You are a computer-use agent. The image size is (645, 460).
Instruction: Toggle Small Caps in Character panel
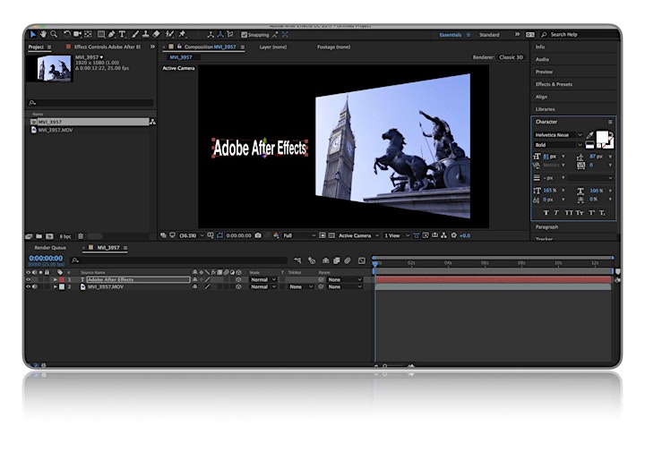(x=580, y=213)
